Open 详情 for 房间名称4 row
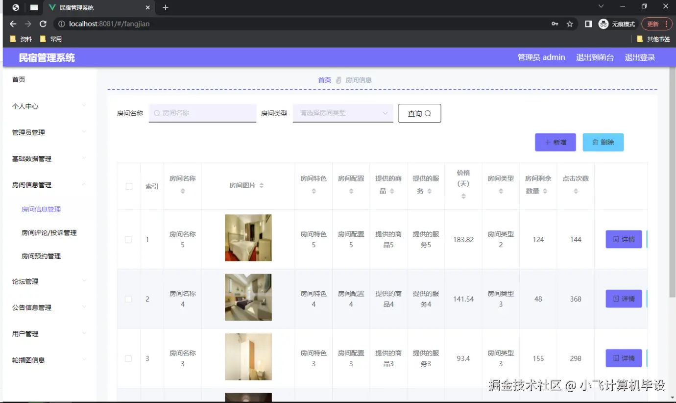 [x=624, y=299]
